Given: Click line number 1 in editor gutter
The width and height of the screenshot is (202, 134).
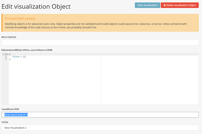Looking at the screenshot, I should click(5, 54).
